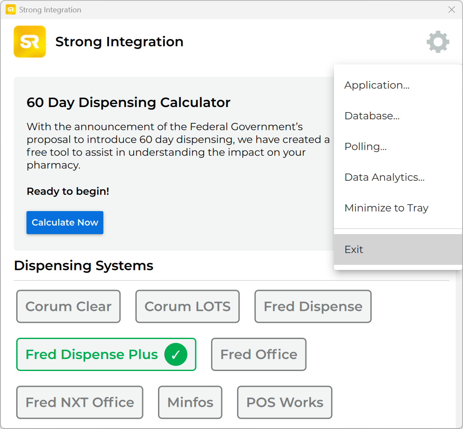Select the Fred Office button
This screenshot has width=463, height=429.
259,354
